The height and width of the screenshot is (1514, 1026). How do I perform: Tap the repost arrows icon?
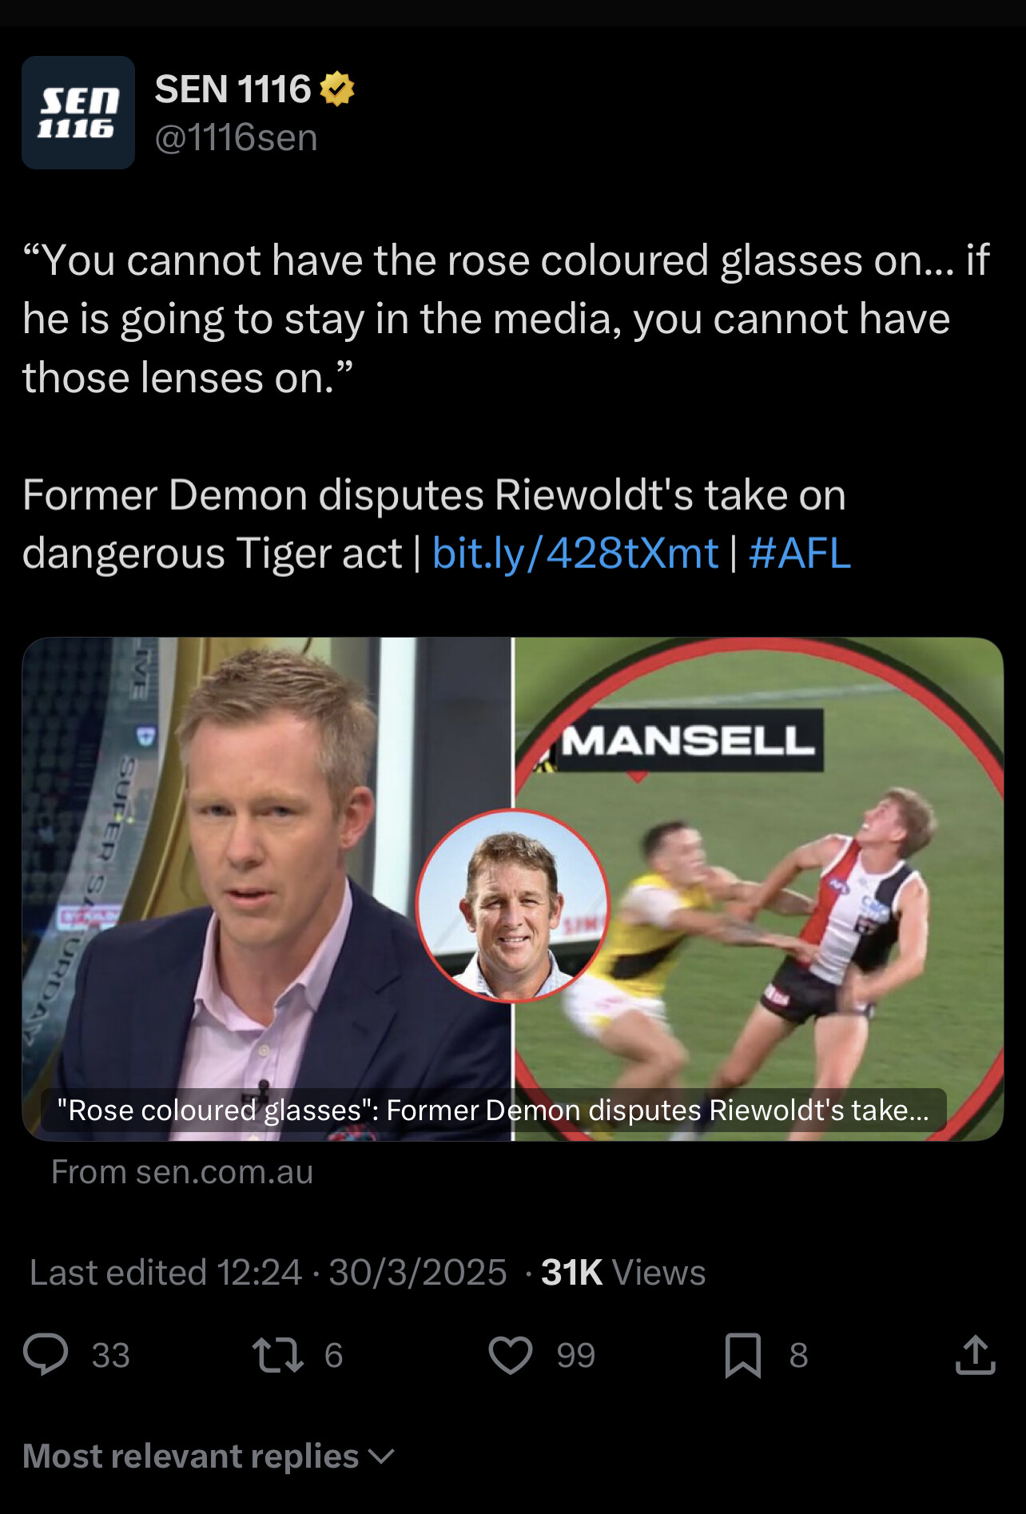pos(277,1355)
